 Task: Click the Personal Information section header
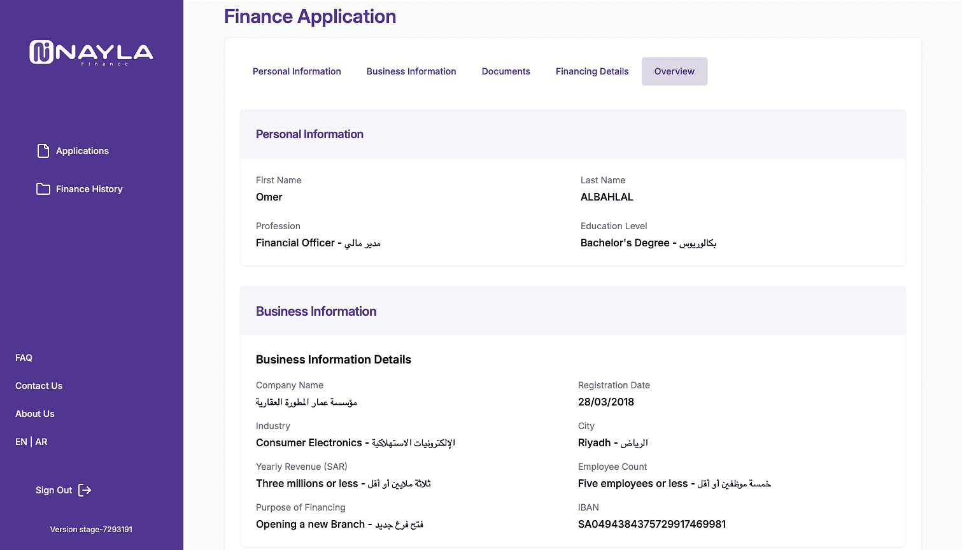pos(309,134)
